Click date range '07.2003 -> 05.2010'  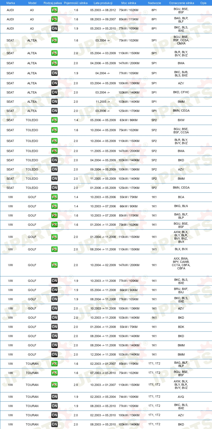pos(103,373)
